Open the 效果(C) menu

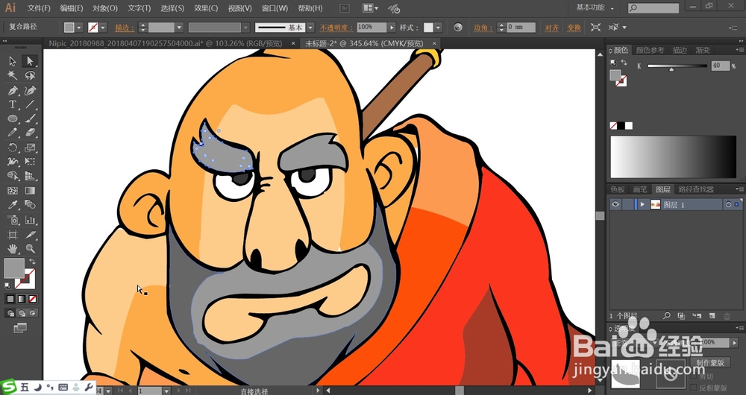tap(206, 8)
